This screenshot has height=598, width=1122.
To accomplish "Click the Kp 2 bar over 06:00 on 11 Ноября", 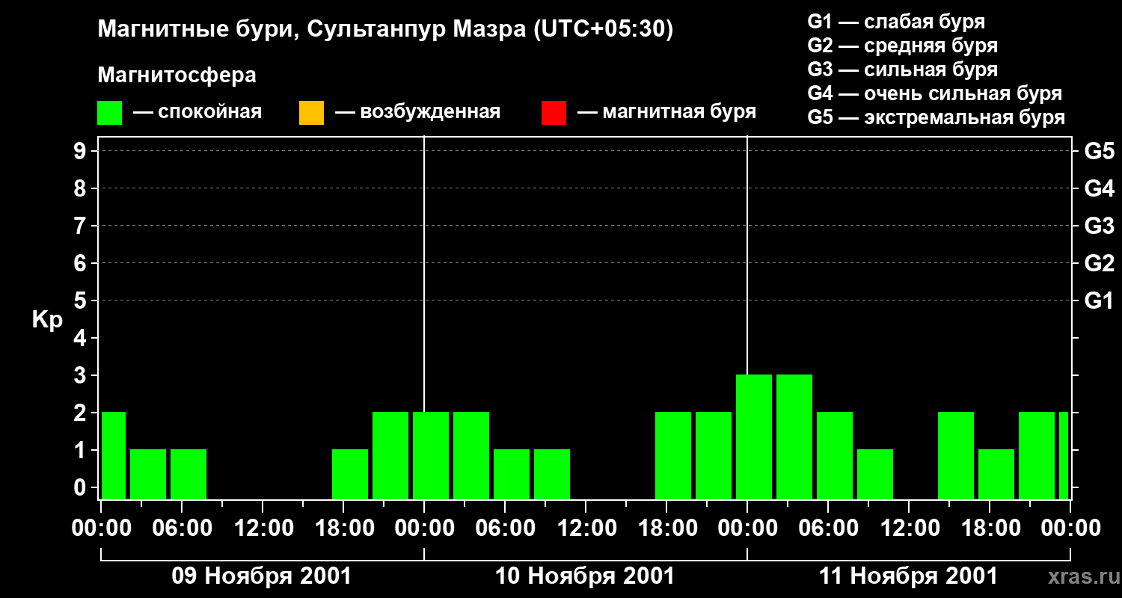I will [835, 456].
